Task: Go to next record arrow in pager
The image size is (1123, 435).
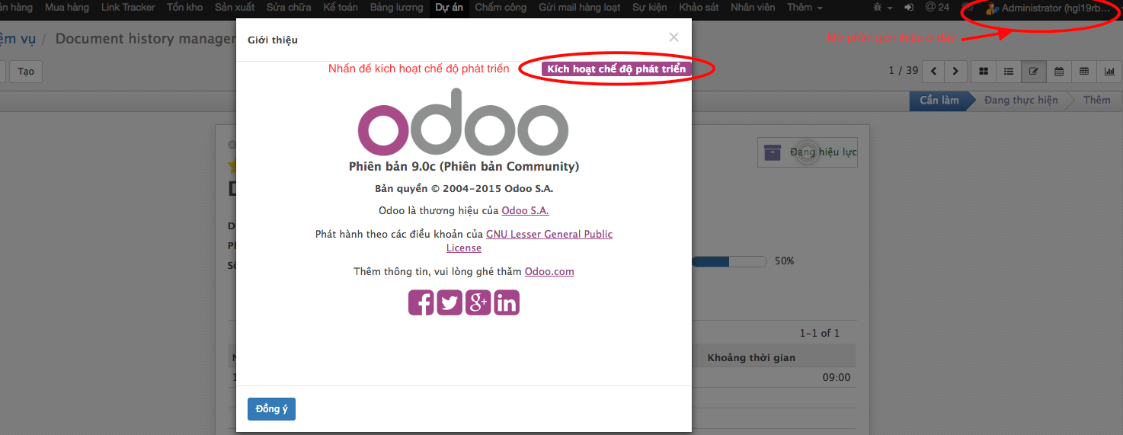Action: coord(957,72)
